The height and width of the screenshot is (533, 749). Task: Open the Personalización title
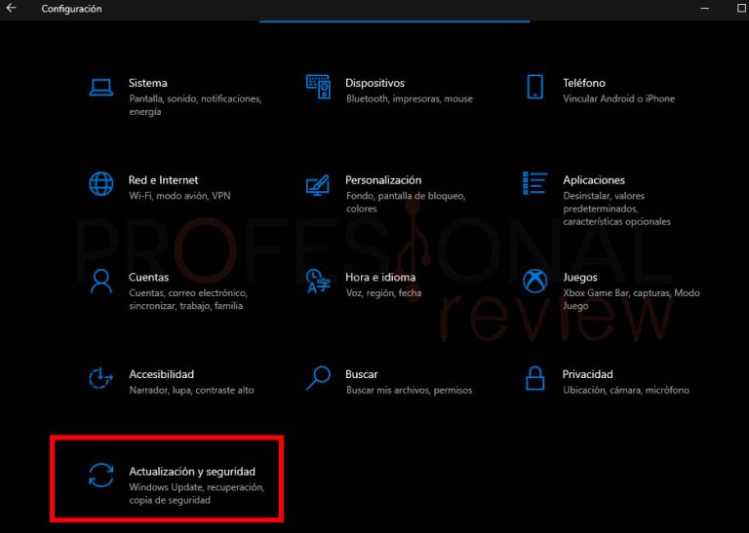383,180
